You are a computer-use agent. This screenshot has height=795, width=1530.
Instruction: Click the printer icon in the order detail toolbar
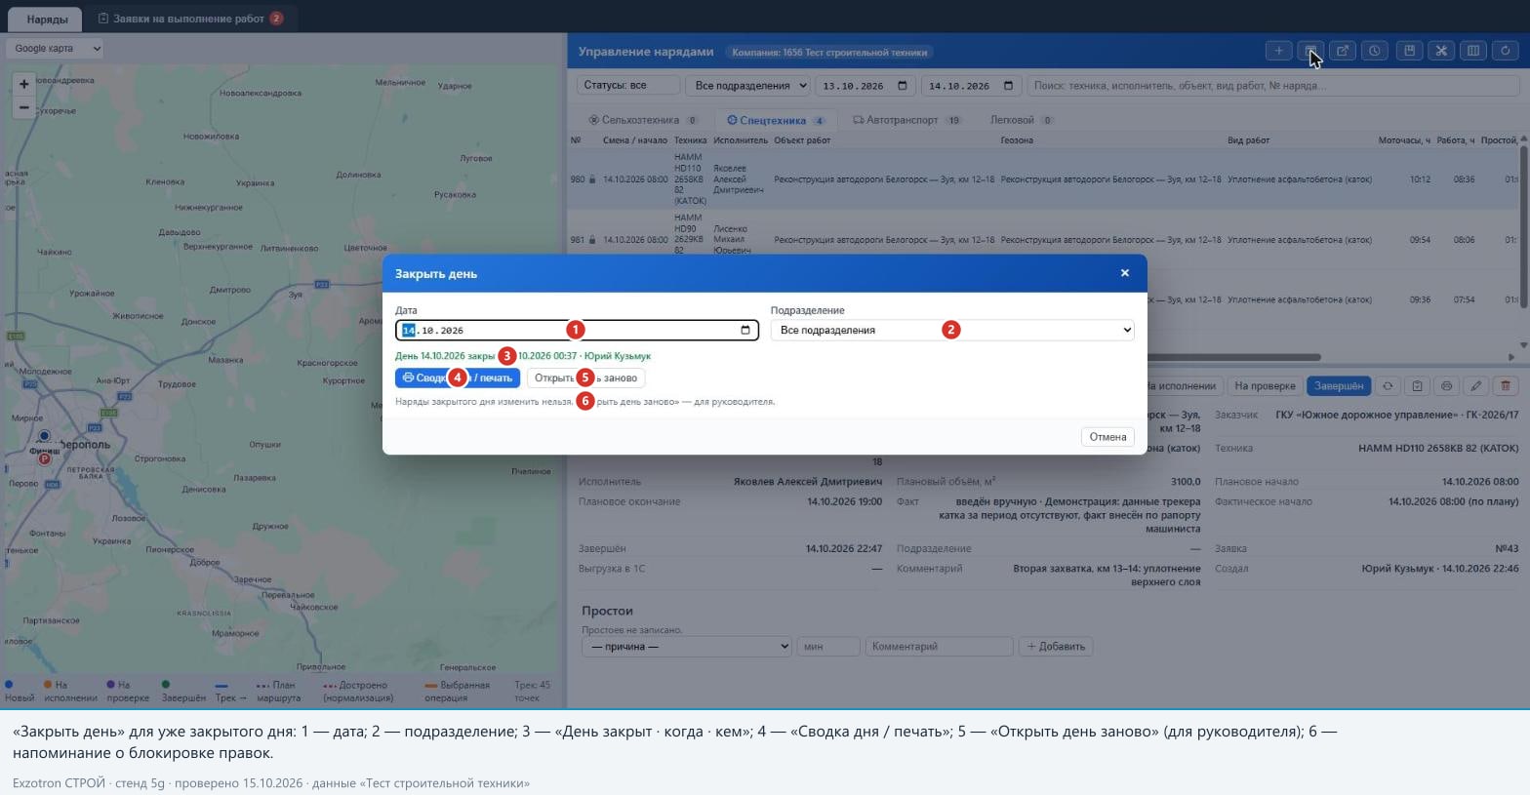[1447, 386]
